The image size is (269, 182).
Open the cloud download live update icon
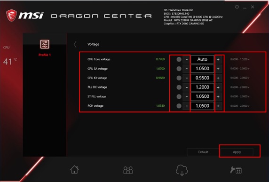(182, 170)
